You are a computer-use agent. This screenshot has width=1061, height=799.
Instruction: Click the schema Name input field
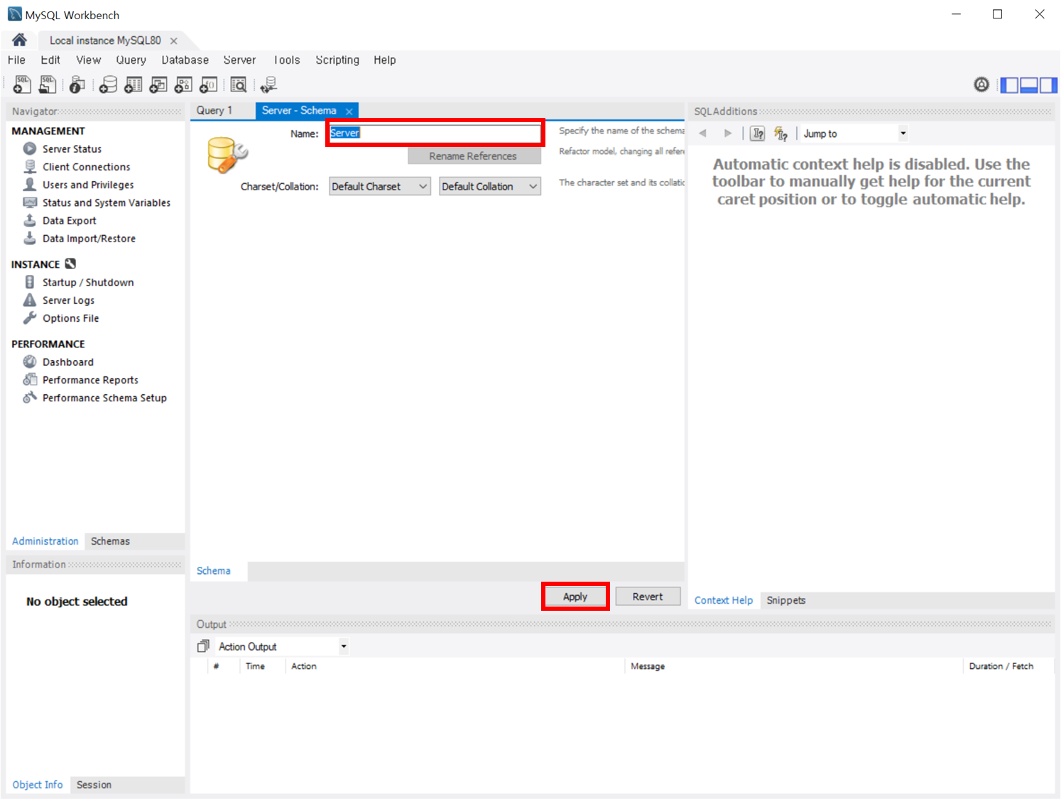[x=435, y=133]
